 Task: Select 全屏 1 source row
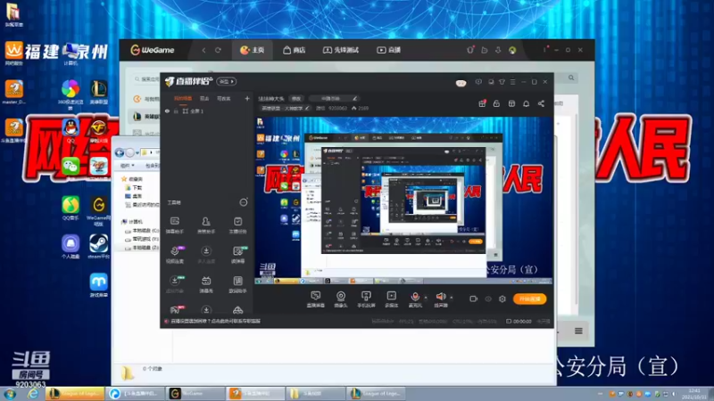(x=208, y=110)
